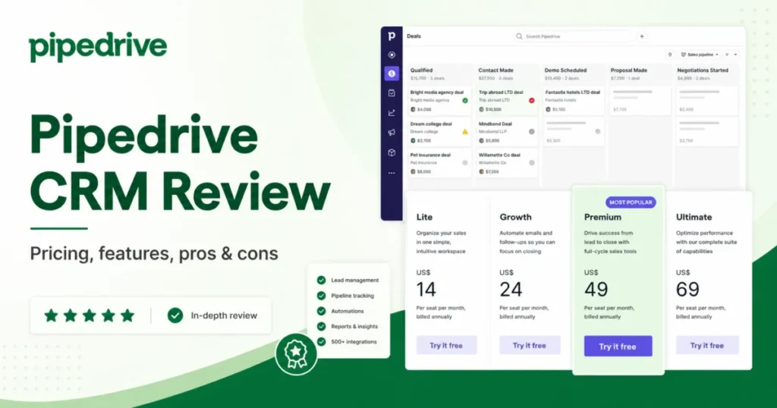777x408 pixels.
Task: Click the pin icon beside Sales pipeline
Action: (x=670, y=55)
